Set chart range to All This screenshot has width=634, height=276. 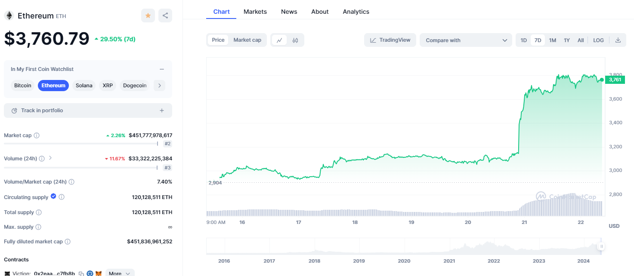click(581, 40)
